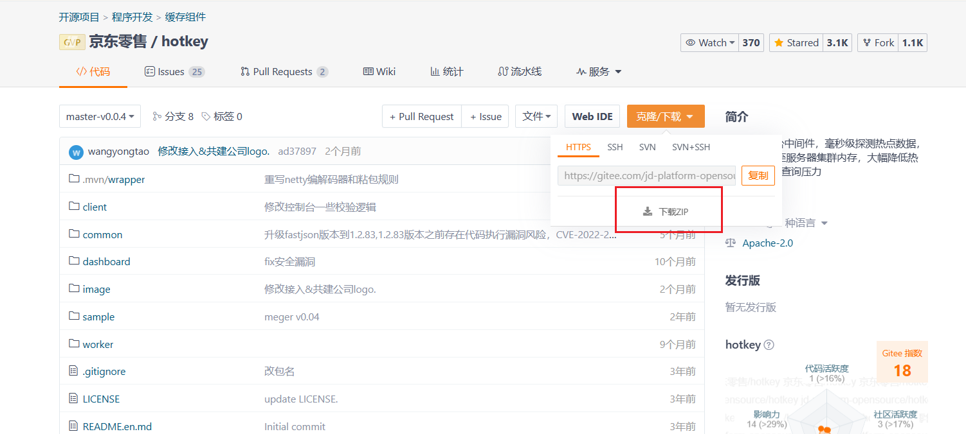The image size is (966, 434).
Task: Click the .mvn/wrapper folder icon
Action: coord(74,179)
